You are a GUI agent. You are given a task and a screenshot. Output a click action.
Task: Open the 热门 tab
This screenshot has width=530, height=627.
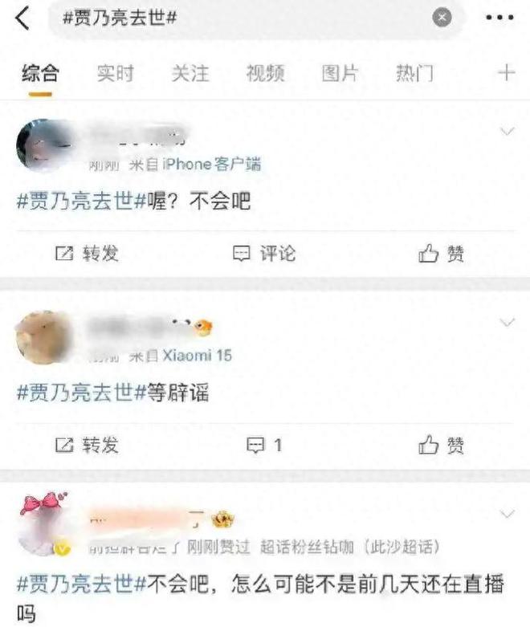(414, 73)
